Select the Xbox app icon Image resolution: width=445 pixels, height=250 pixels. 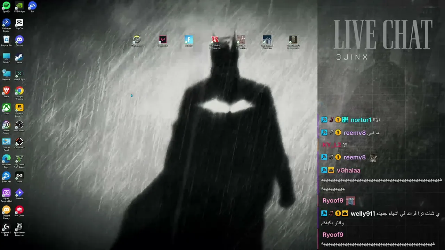pyautogui.click(x=6, y=109)
